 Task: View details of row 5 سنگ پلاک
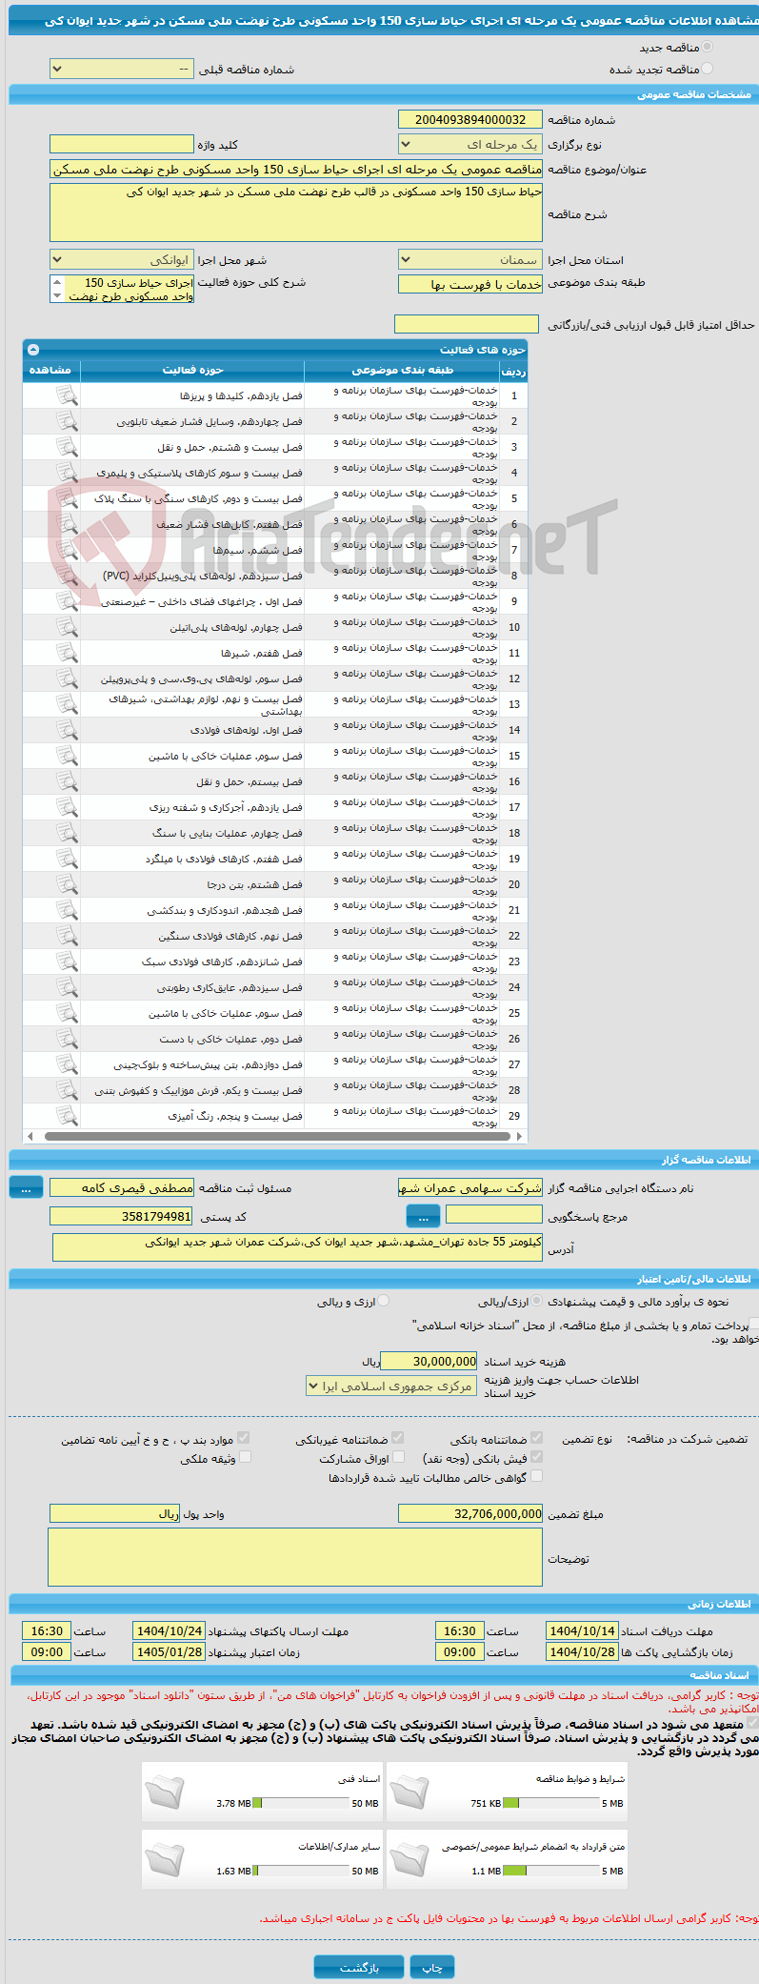click(x=67, y=498)
